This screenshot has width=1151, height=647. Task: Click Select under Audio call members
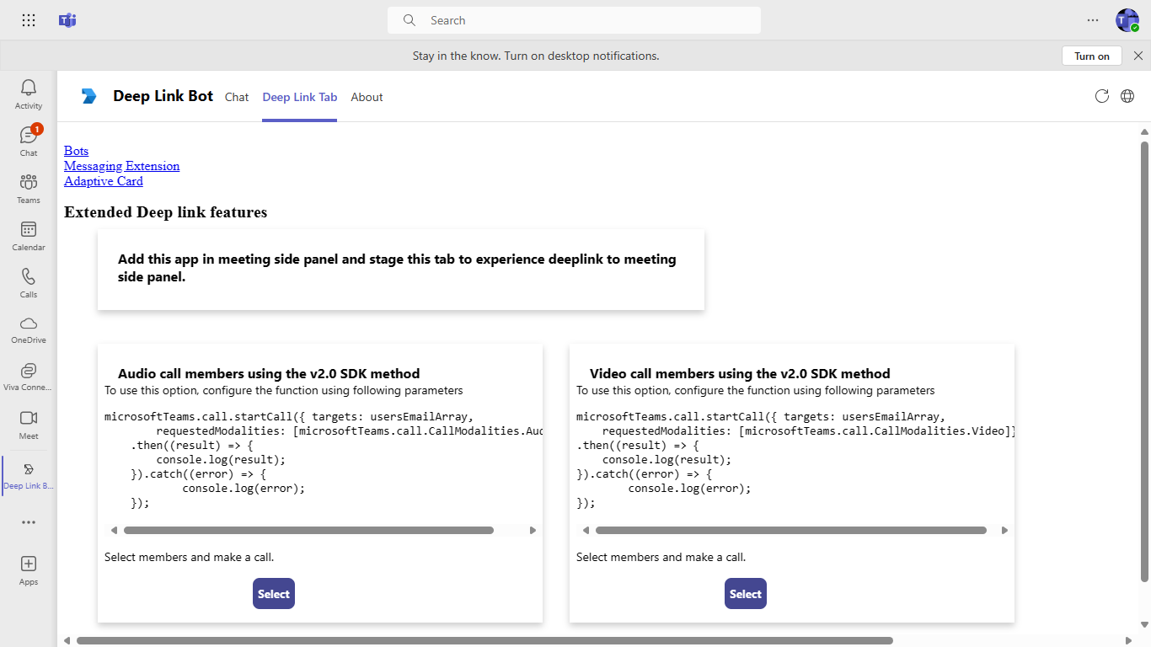coord(274,593)
